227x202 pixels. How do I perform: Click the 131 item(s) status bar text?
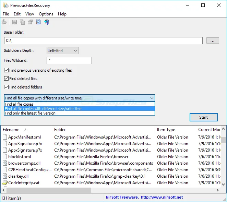pos(11,198)
